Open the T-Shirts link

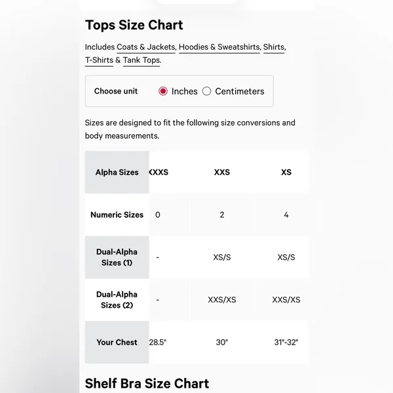99,60
